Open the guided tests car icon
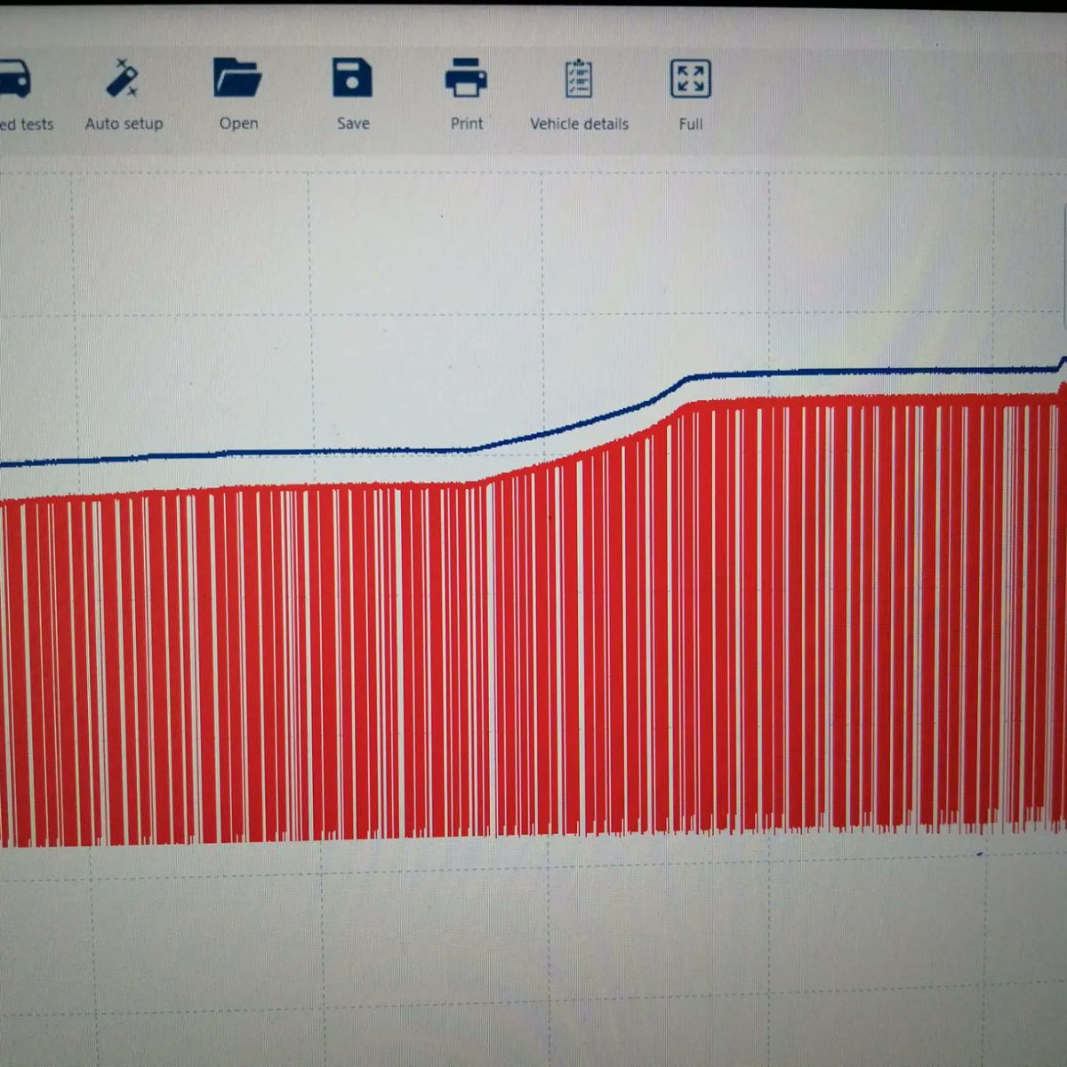This screenshot has height=1067, width=1067. (15, 79)
